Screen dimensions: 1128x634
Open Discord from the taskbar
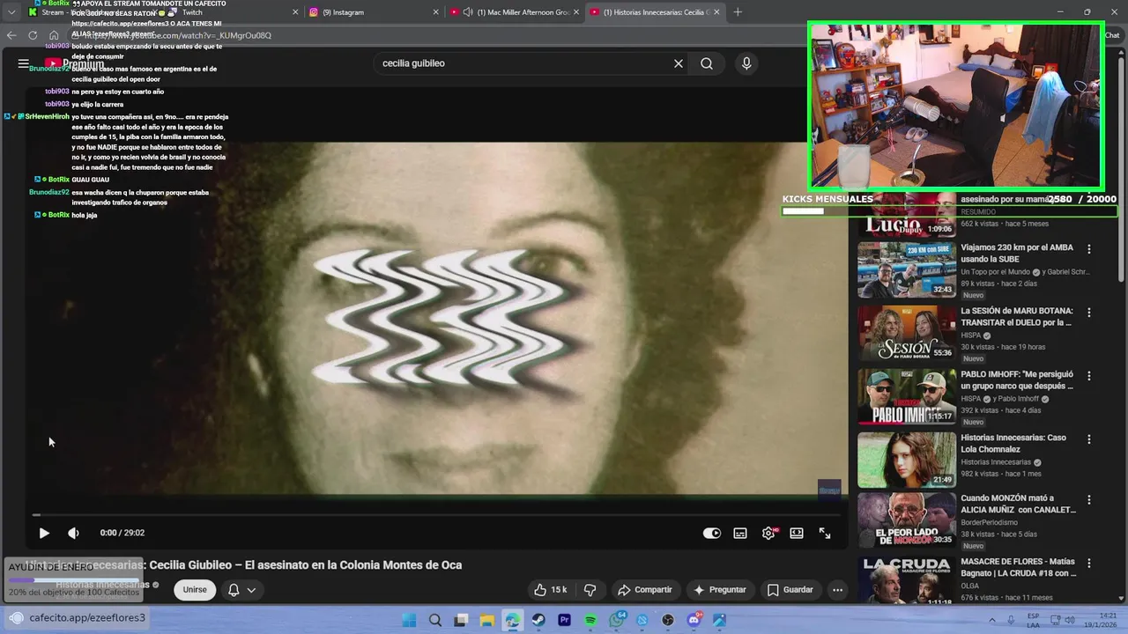694,620
